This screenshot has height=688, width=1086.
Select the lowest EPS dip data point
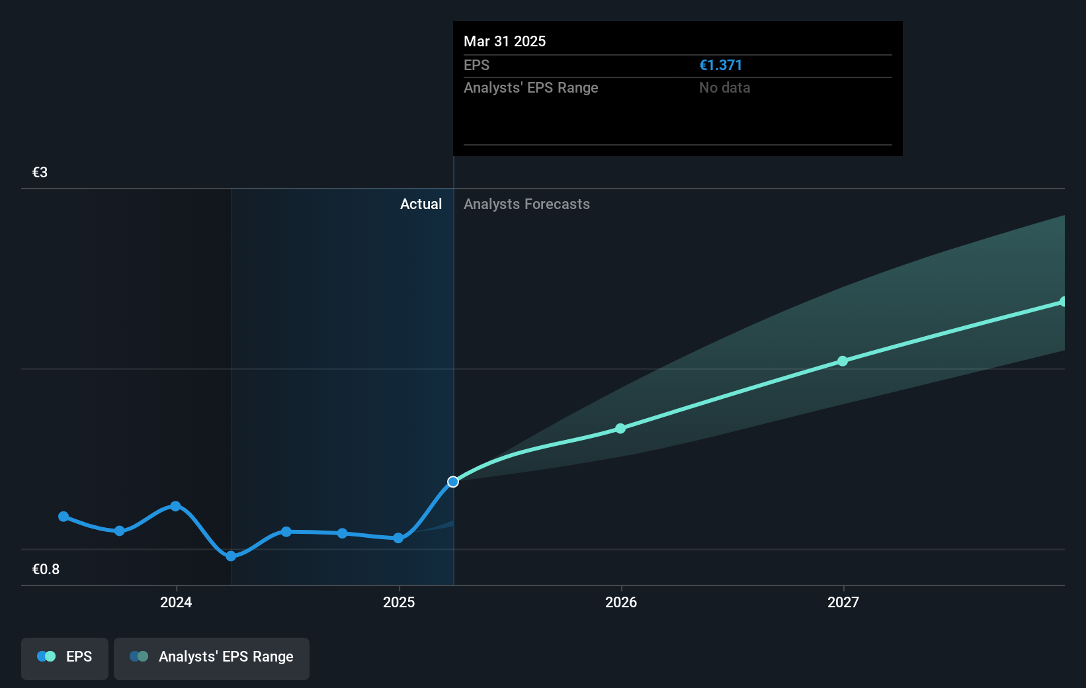pos(230,556)
